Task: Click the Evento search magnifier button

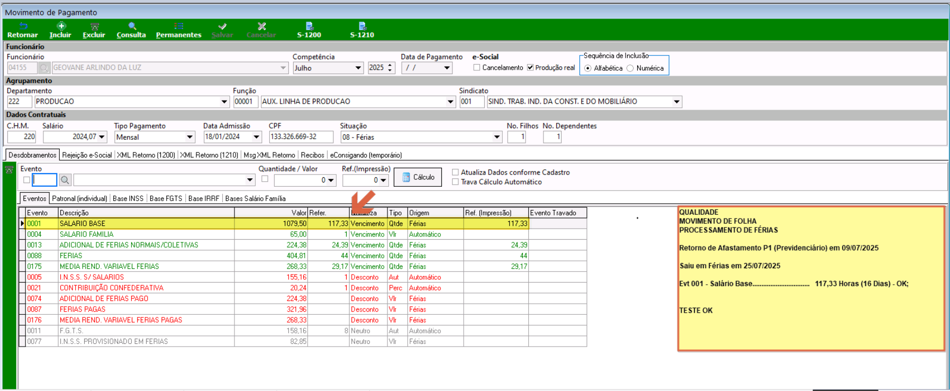Action: coord(65,180)
